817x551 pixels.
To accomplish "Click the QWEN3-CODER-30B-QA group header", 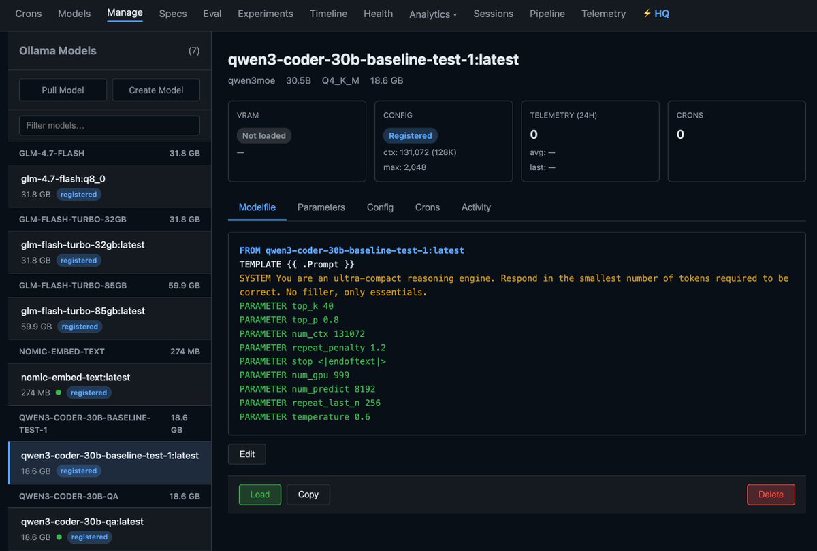I will [x=110, y=497].
